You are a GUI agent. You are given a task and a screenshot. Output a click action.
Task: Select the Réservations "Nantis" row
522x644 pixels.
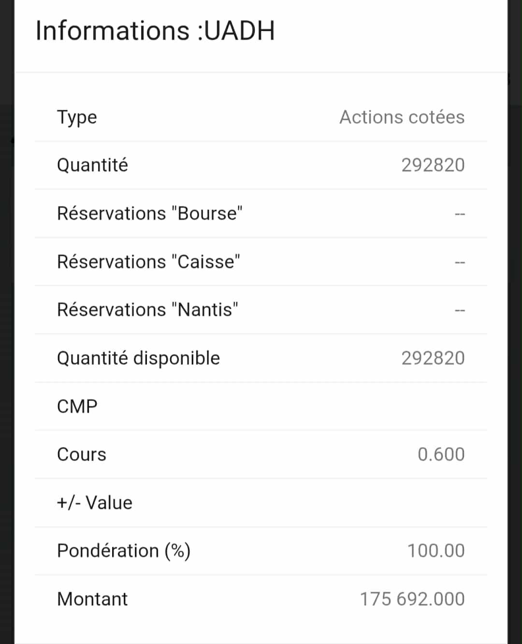(261, 310)
